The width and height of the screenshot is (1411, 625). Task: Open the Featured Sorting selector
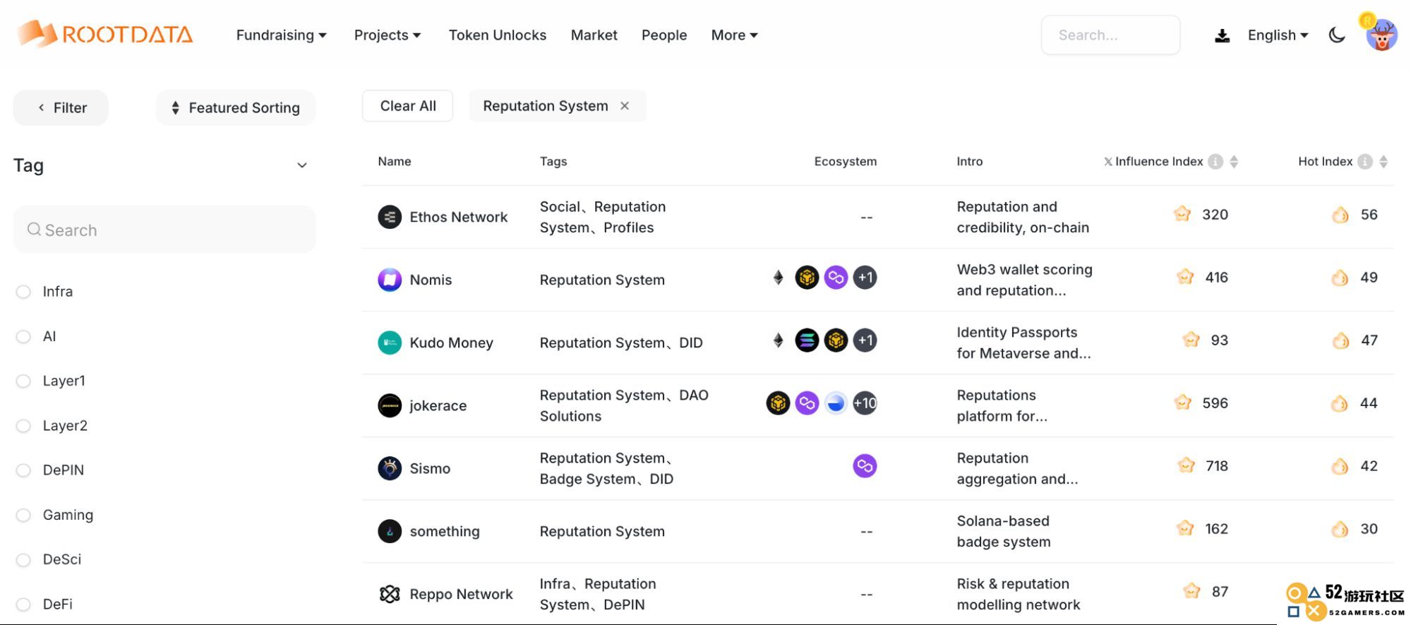(x=236, y=107)
